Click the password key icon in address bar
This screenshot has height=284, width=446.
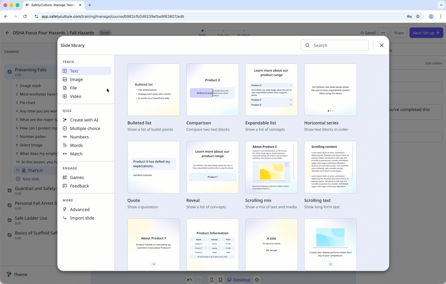click(x=409, y=16)
